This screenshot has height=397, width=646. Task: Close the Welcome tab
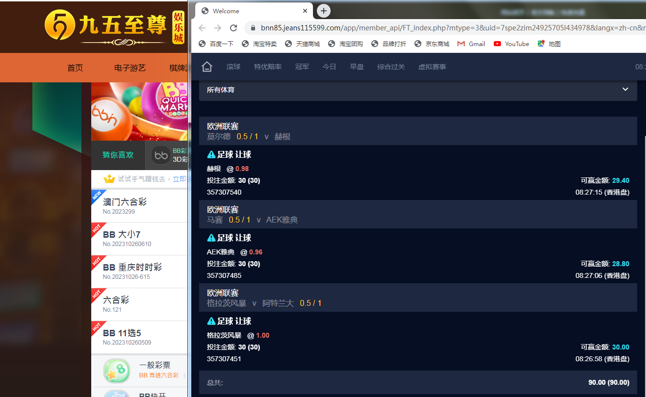305,11
